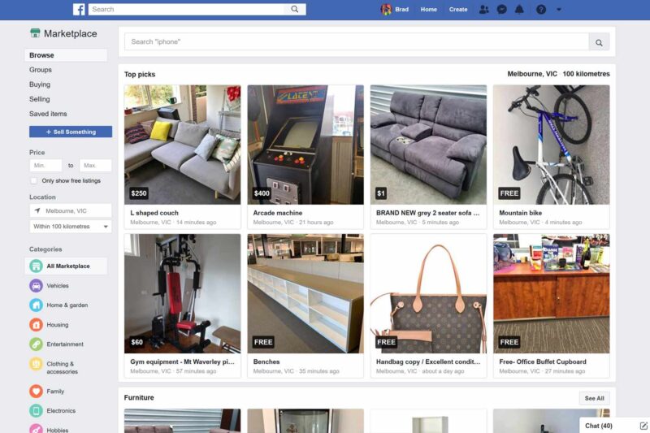Open Saved items in sidebar
650x433 pixels.
48,114
